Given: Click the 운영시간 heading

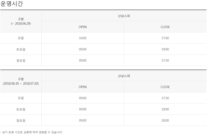Looking at the screenshot, I should pyautogui.click(x=11, y=3).
